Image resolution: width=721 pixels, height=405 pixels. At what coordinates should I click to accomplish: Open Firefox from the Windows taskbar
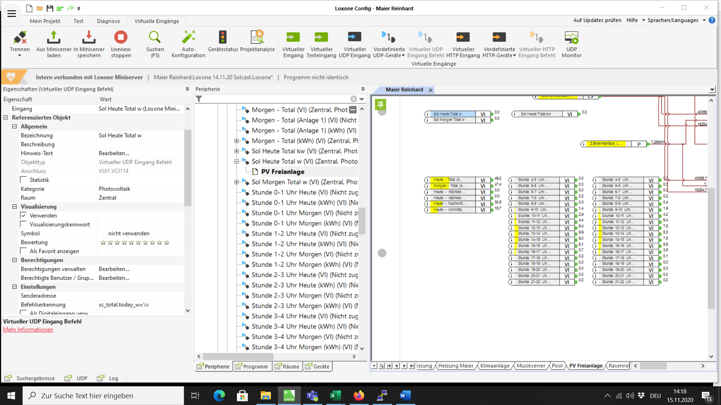[x=359, y=395]
